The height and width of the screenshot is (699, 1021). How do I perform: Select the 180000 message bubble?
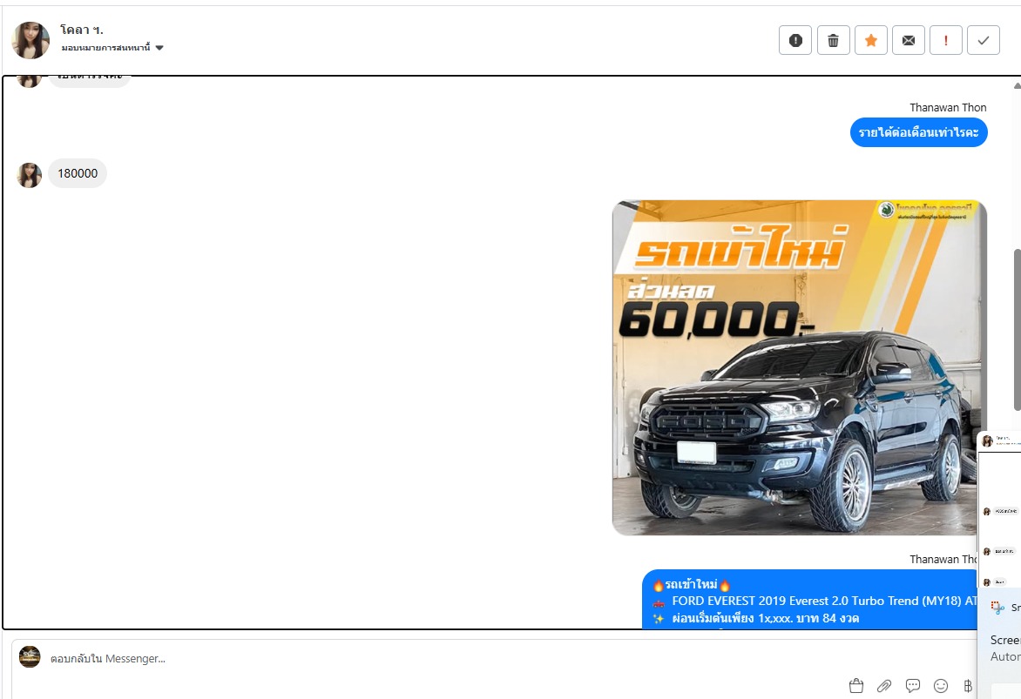coord(78,173)
